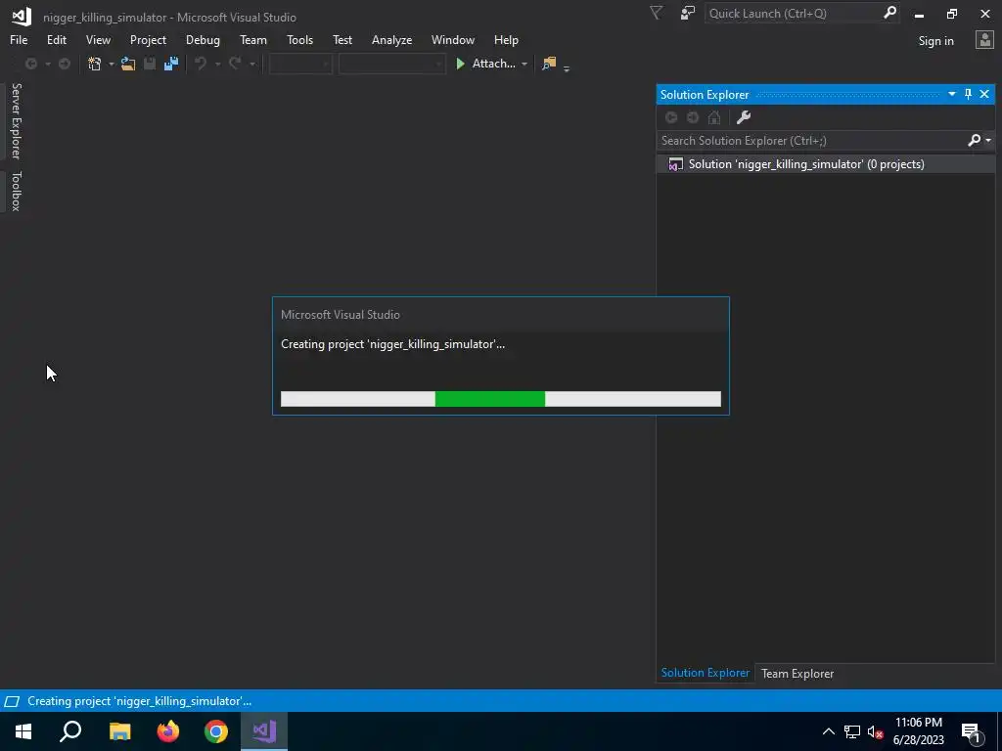The image size is (1002, 751).
Task: Open the Team menu
Action: click(x=253, y=39)
